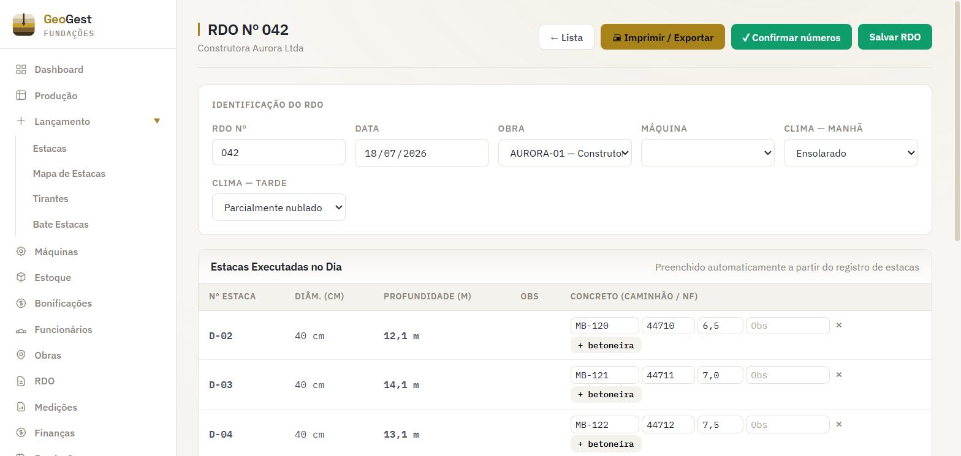Open the Máquina dropdown
Viewport: 961px width, 456px height.
pos(707,153)
